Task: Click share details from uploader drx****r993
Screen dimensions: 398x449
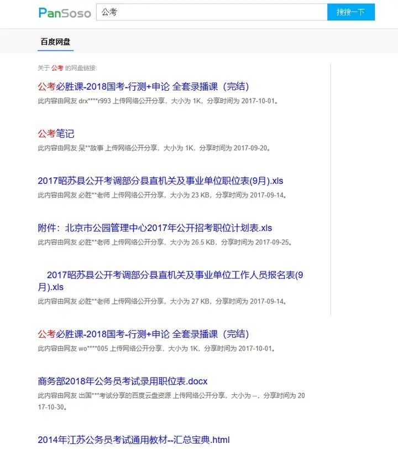Action: tap(158, 101)
